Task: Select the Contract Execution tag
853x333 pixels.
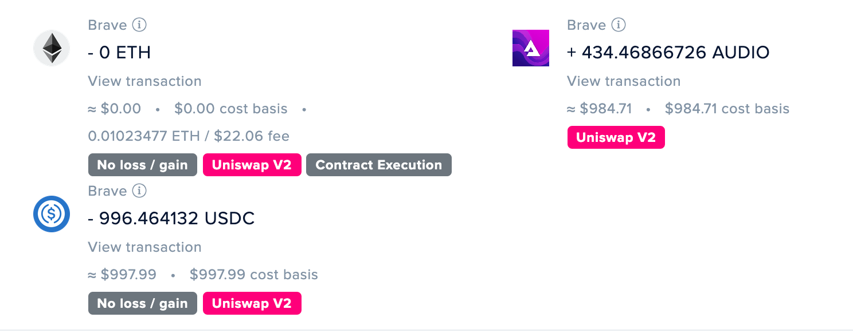Action: pyautogui.click(x=379, y=165)
